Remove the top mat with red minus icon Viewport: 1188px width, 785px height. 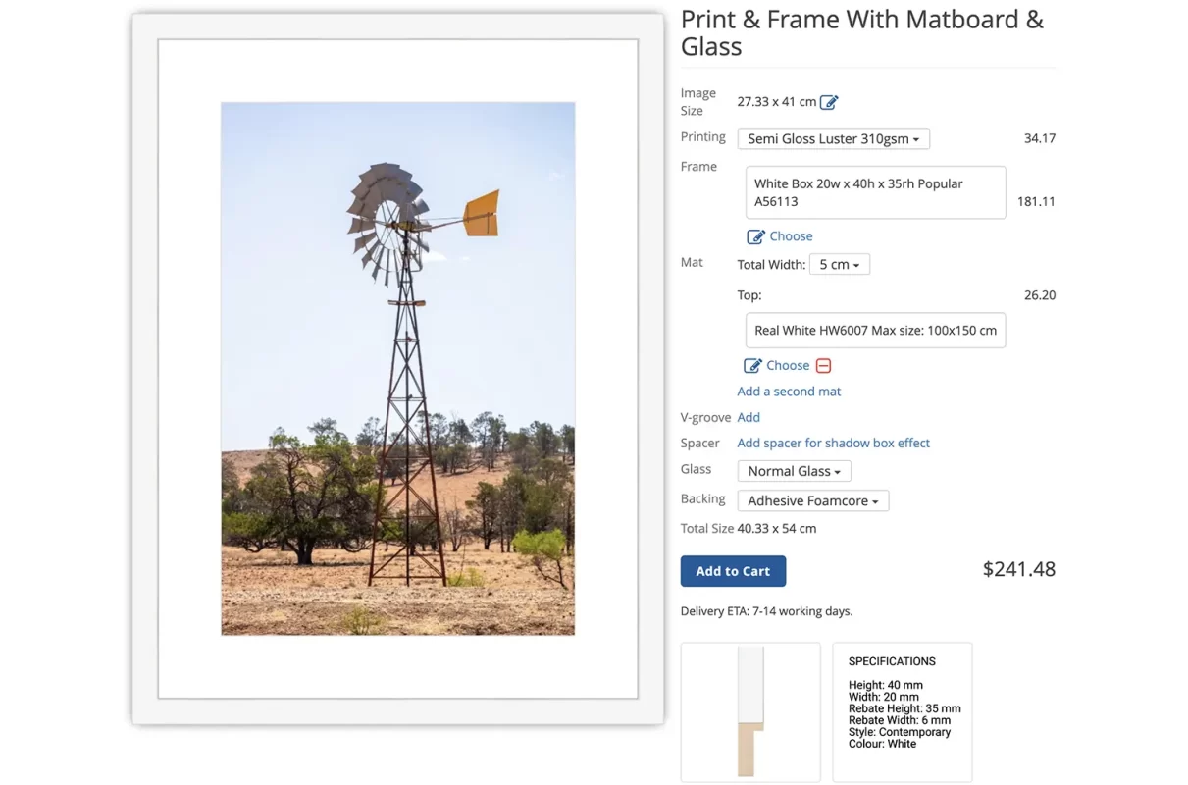[x=824, y=366]
